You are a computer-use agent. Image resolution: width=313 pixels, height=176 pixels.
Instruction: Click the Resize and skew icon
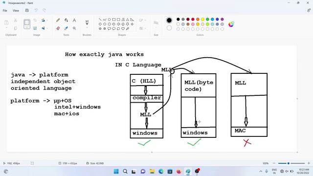[x=35, y=28]
